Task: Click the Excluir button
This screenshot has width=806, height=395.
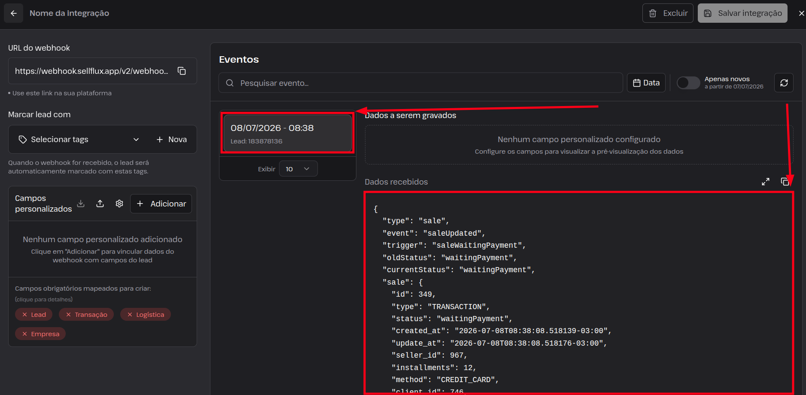Action: pyautogui.click(x=668, y=13)
